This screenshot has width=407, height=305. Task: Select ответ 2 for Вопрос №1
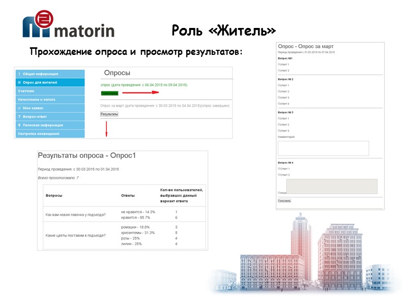click(x=279, y=71)
